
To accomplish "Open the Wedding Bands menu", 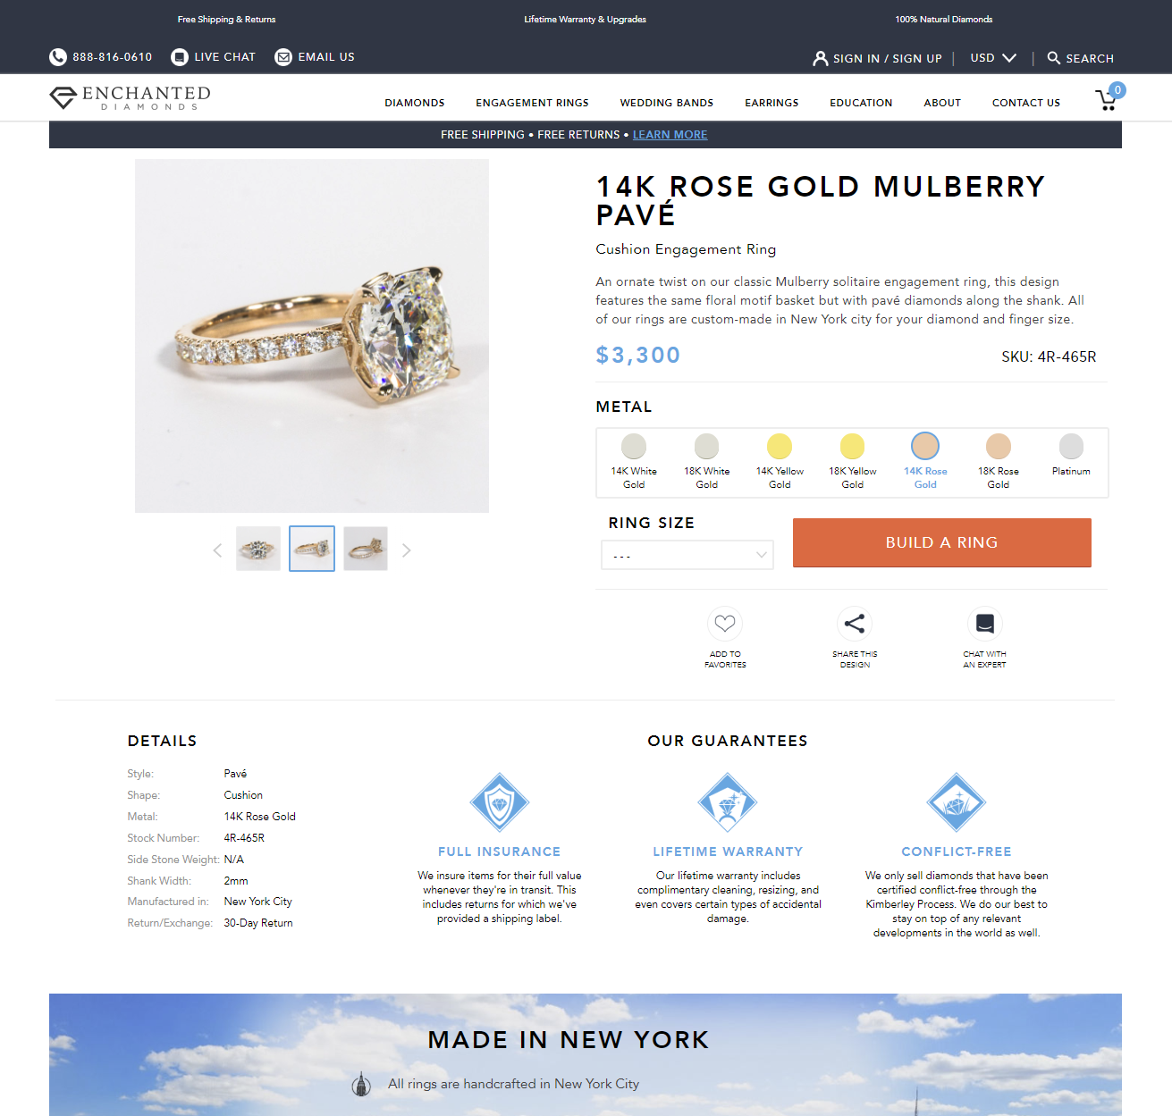I will coord(667,103).
